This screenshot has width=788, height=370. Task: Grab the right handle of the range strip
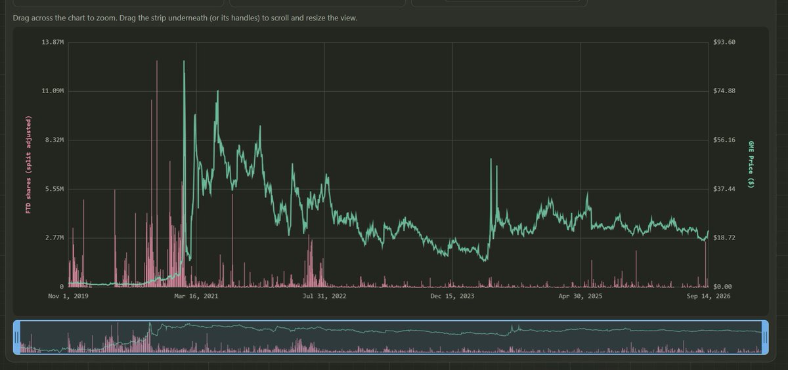(764, 337)
